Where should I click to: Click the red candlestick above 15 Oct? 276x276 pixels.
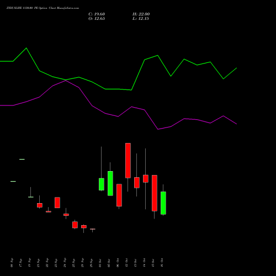click(155, 193)
